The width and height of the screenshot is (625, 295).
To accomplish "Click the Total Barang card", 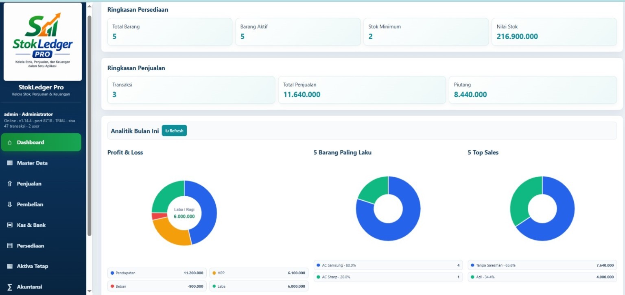I will (x=170, y=32).
